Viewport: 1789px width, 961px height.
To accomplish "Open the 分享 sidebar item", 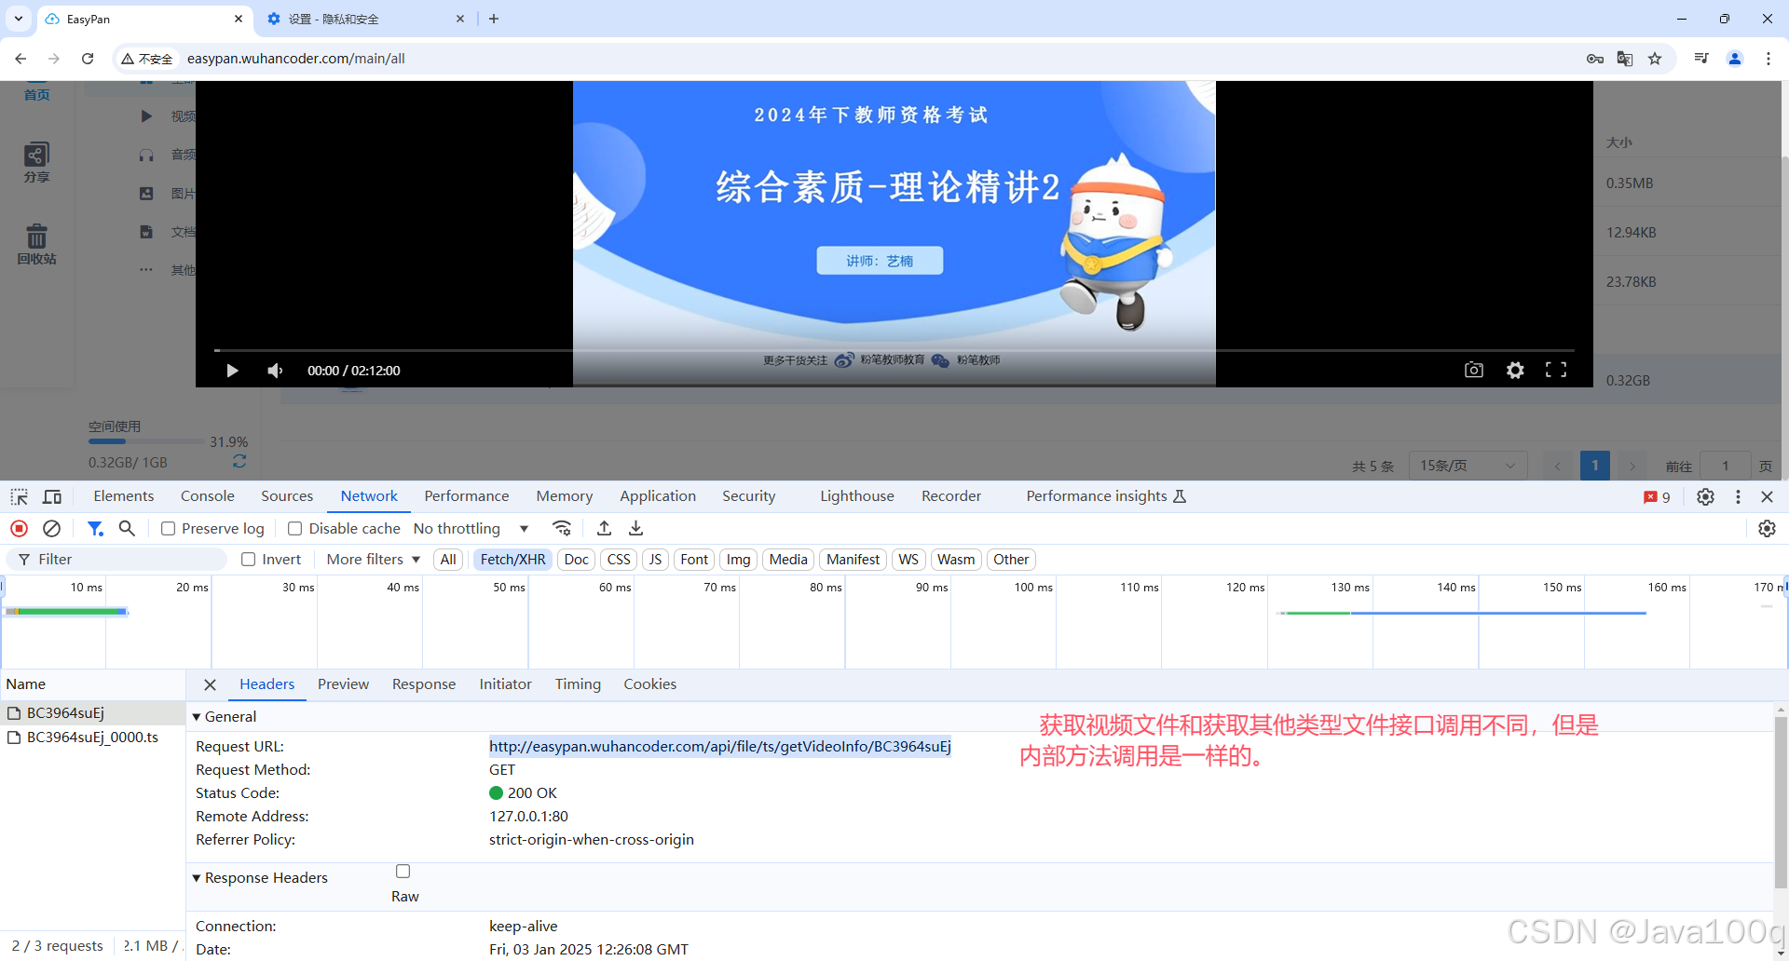I will pos(37,163).
